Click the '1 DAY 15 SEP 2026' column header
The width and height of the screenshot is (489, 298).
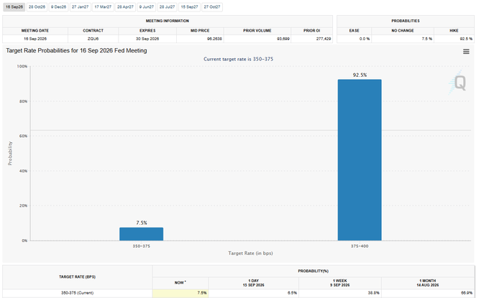pyautogui.click(x=254, y=283)
